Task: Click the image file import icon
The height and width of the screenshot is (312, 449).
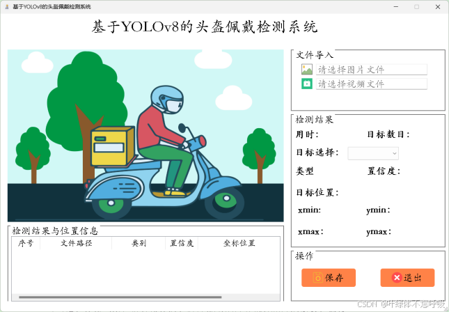Action: coord(307,70)
